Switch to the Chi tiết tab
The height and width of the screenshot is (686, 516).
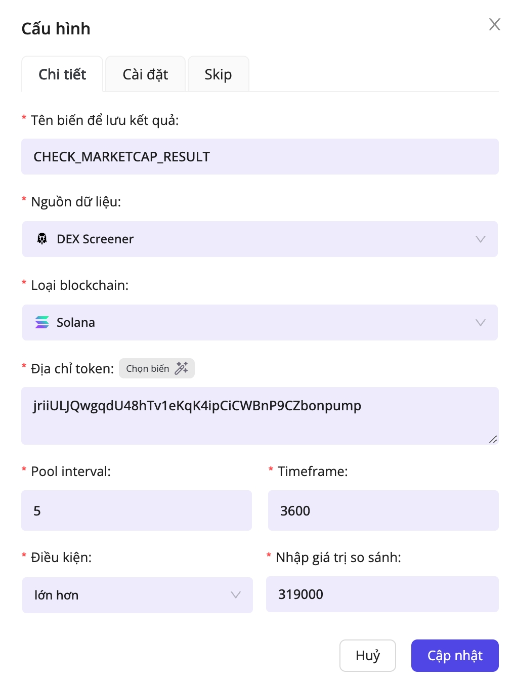tap(62, 74)
